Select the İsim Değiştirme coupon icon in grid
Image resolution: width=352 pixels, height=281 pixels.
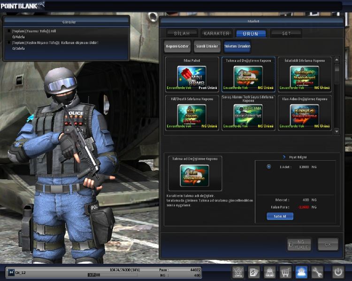coord(248,77)
